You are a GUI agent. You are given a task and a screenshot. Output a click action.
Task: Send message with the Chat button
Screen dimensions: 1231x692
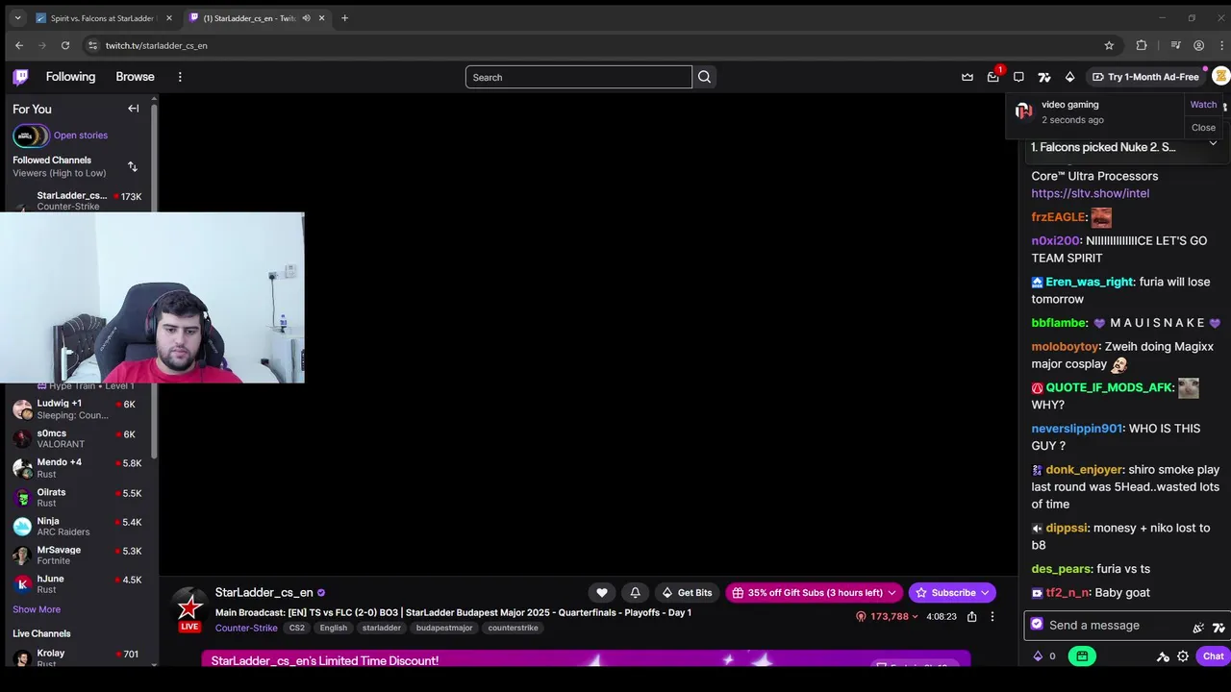click(1213, 656)
